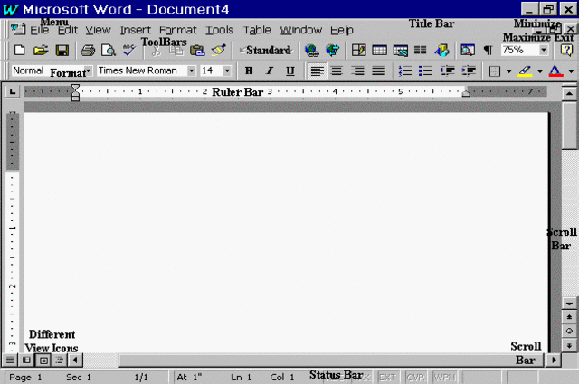Insert an Excel worksheet via its icon
The image size is (579, 384).
400,50
